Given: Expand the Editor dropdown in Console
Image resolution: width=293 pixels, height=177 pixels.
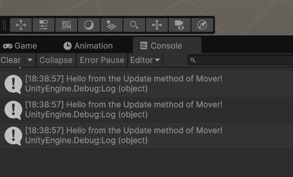Looking at the screenshot, I should (x=145, y=60).
